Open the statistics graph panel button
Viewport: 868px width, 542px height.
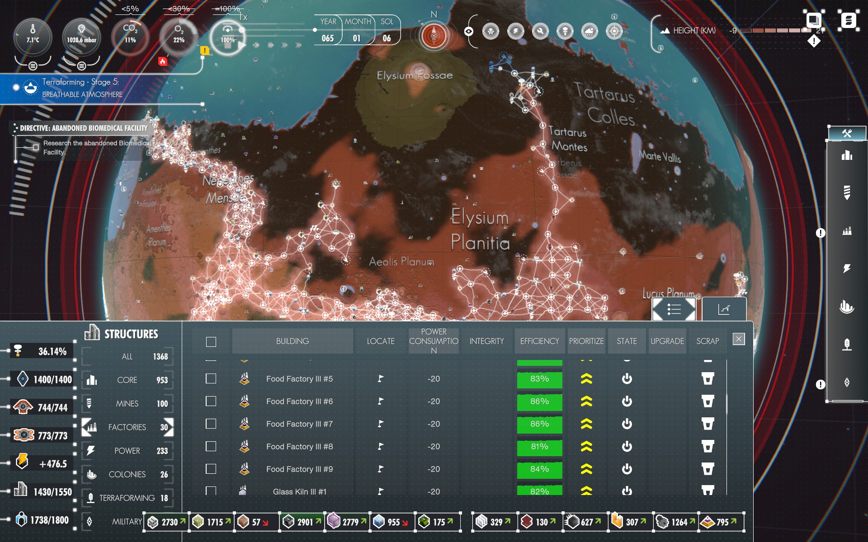[724, 309]
